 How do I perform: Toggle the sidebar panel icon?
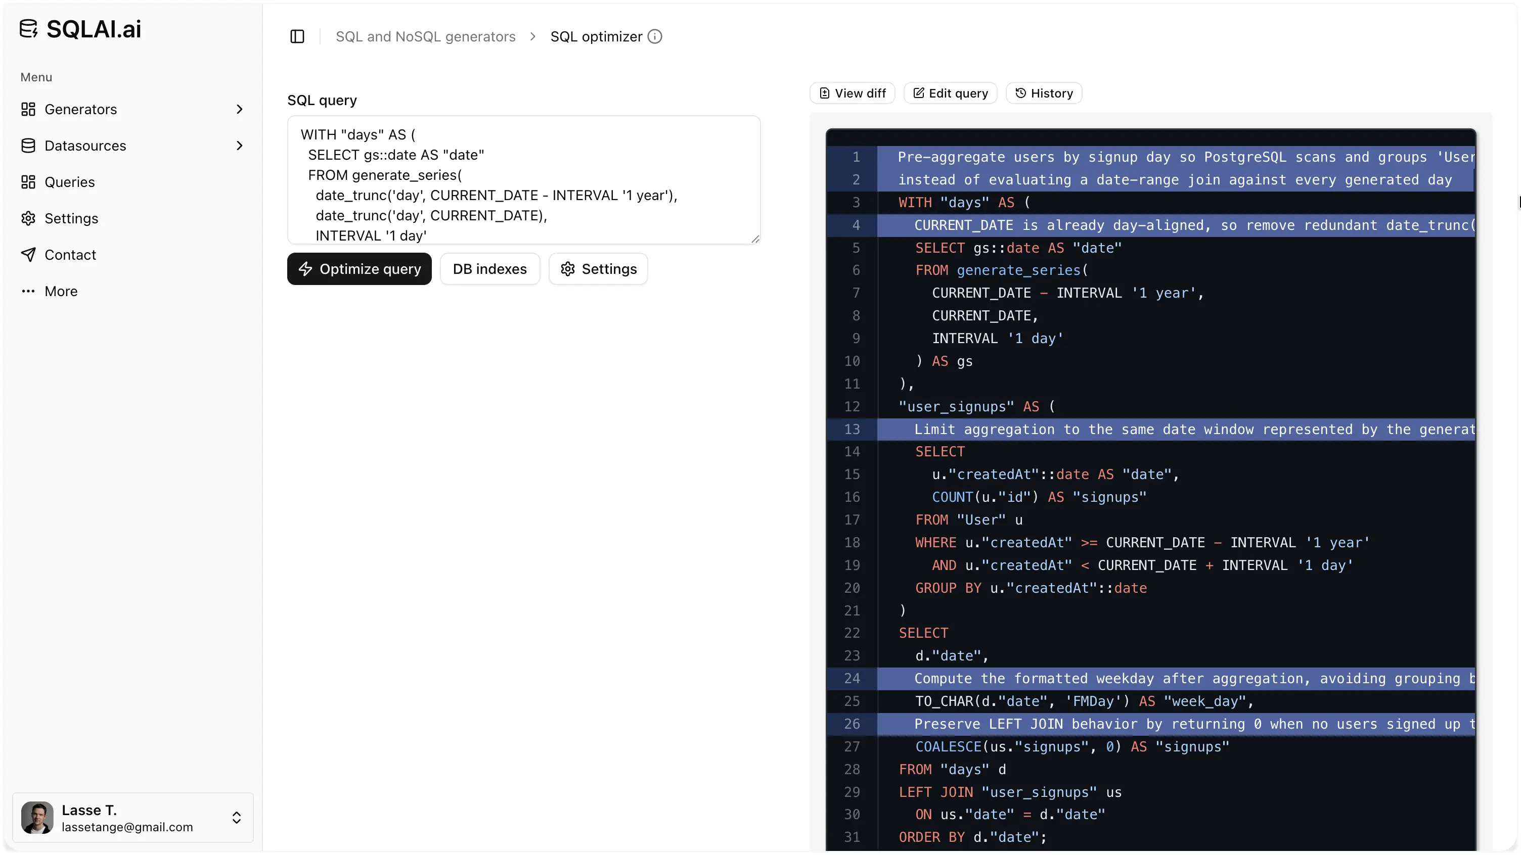point(297,36)
